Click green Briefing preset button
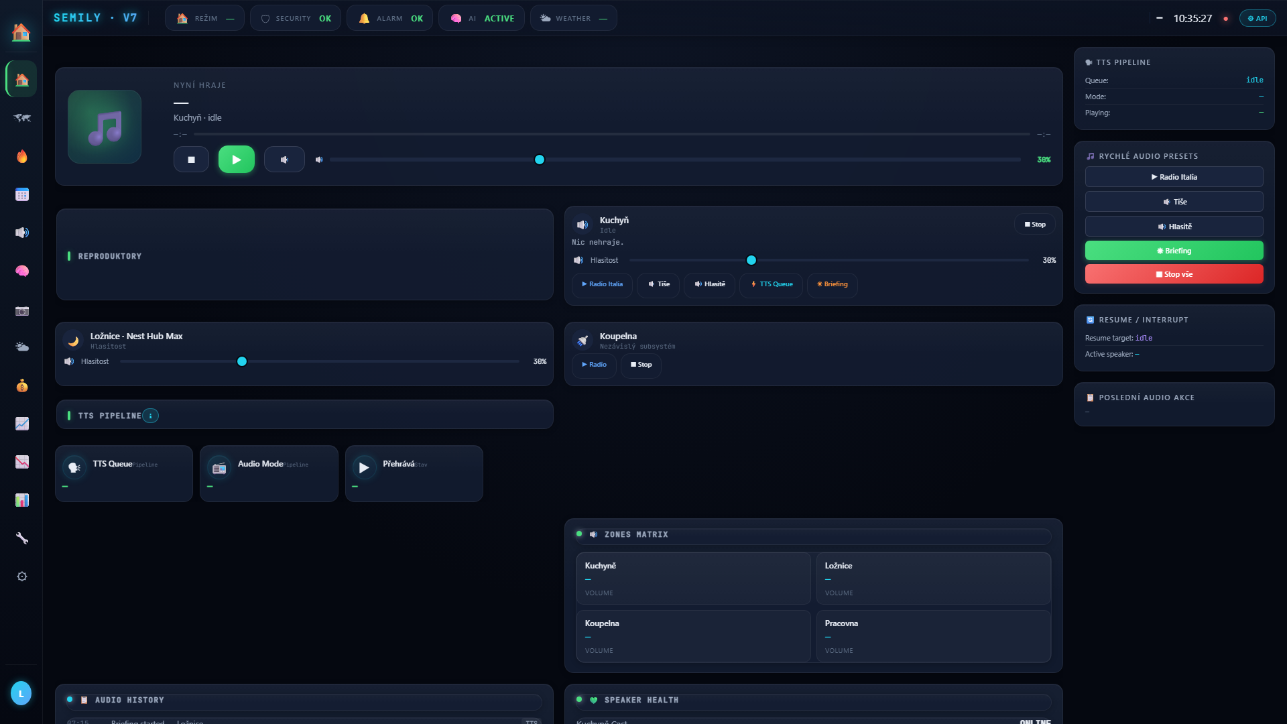This screenshot has width=1287, height=724. coord(1174,251)
